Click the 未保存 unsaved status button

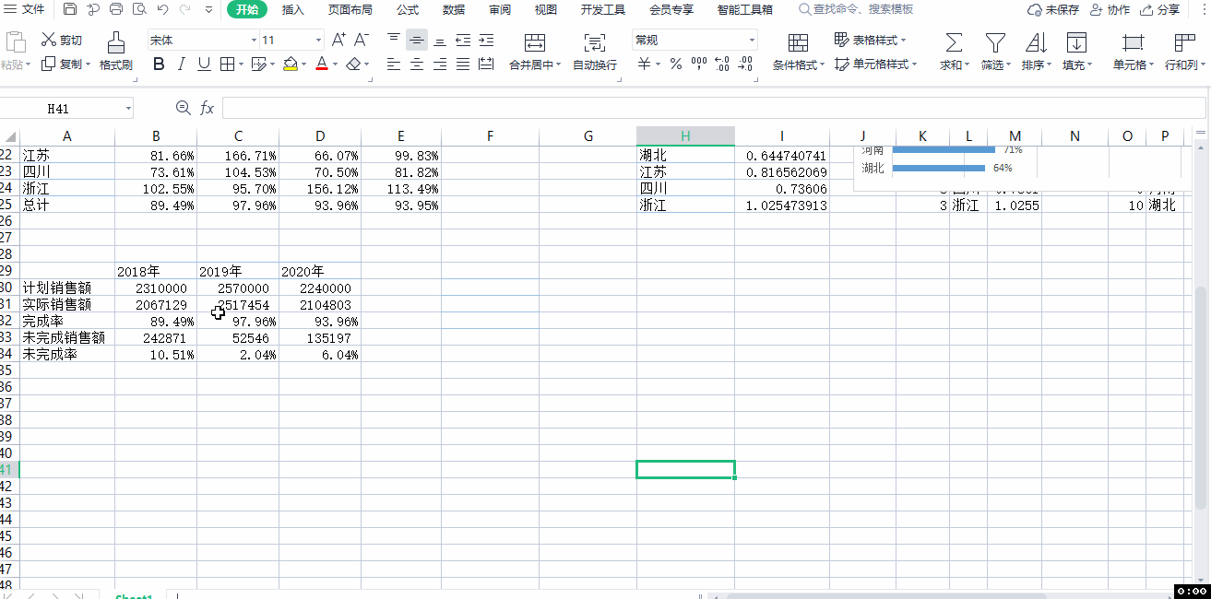[1053, 9]
